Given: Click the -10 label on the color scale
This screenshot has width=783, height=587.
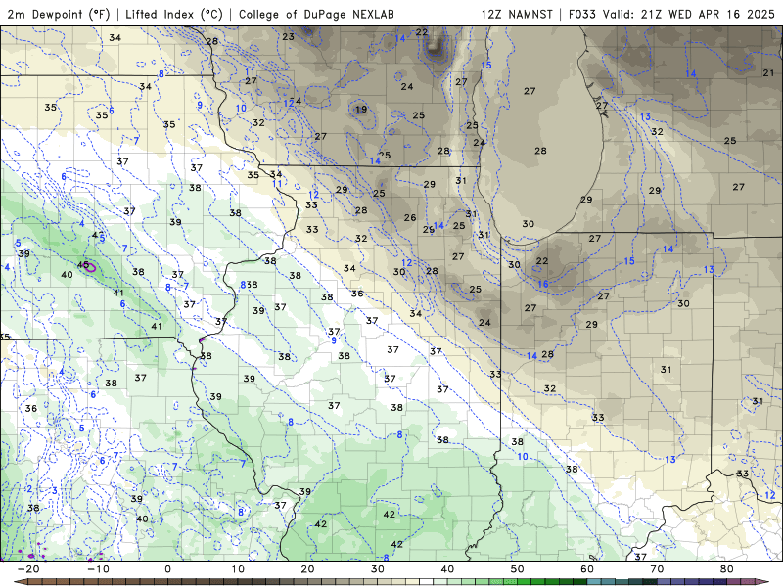Looking at the screenshot, I should (x=98, y=569).
